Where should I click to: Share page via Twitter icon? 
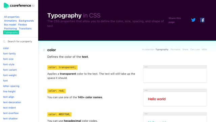pyautogui.click(x=193, y=20)
